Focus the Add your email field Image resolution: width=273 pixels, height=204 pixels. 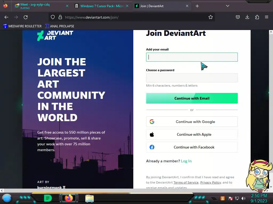(x=192, y=57)
